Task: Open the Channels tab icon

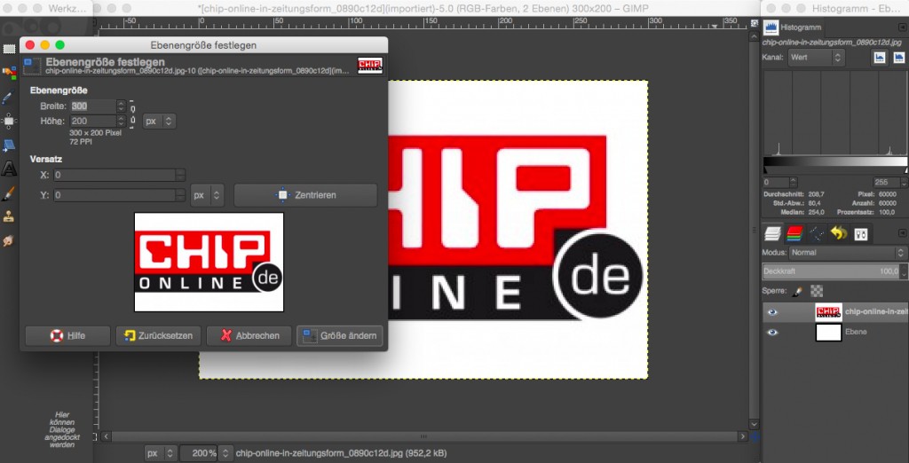Action: pos(794,234)
